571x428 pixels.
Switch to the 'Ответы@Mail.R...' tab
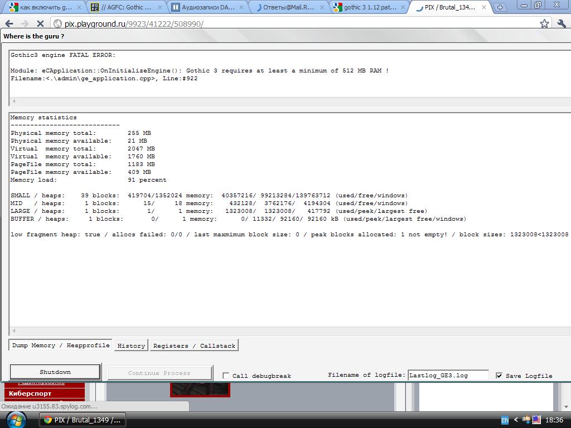(x=288, y=7)
